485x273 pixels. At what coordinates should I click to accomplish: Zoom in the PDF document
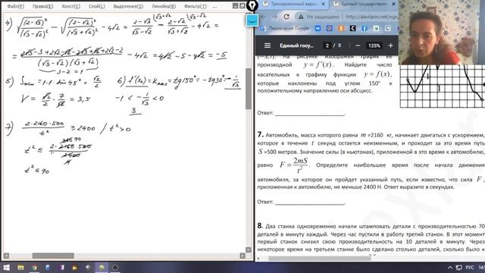[x=390, y=45]
